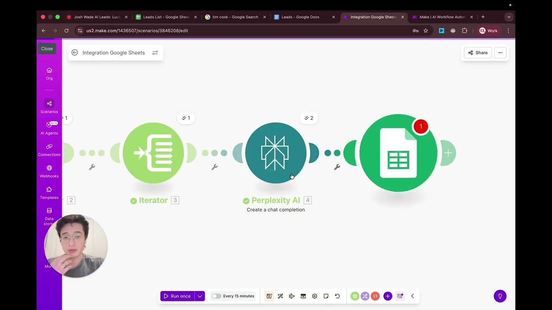This screenshot has height=310, width=552.
Task: Add another module after Google Sheets
Action: click(x=448, y=153)
